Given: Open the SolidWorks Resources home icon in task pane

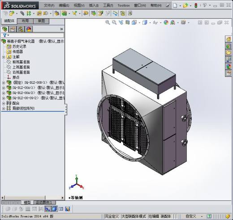Looking at the screenshot, I should tap(229, 39).
